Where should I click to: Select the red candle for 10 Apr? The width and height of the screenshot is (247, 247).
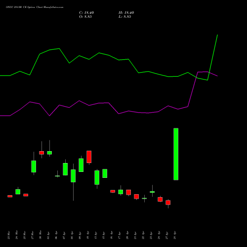coord(89,157)
